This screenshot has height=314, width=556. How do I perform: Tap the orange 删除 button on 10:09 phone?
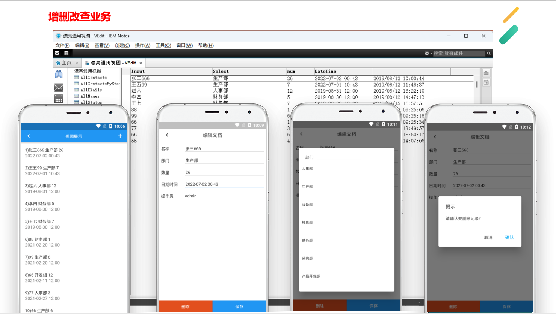pyautogui.click(x=186, y=306)
